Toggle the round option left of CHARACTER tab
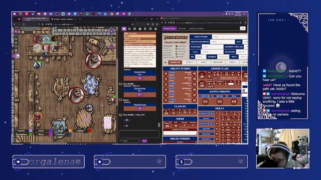The image size is (321, 180). [x=166, y=62]
